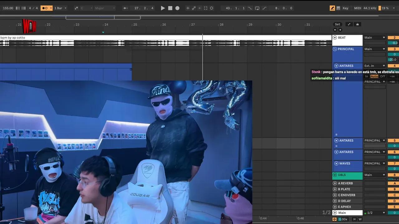Hit the Arrangement Record button
This screenshot has width=399, height=224.
pyautogui.click(x=177, y=8)
